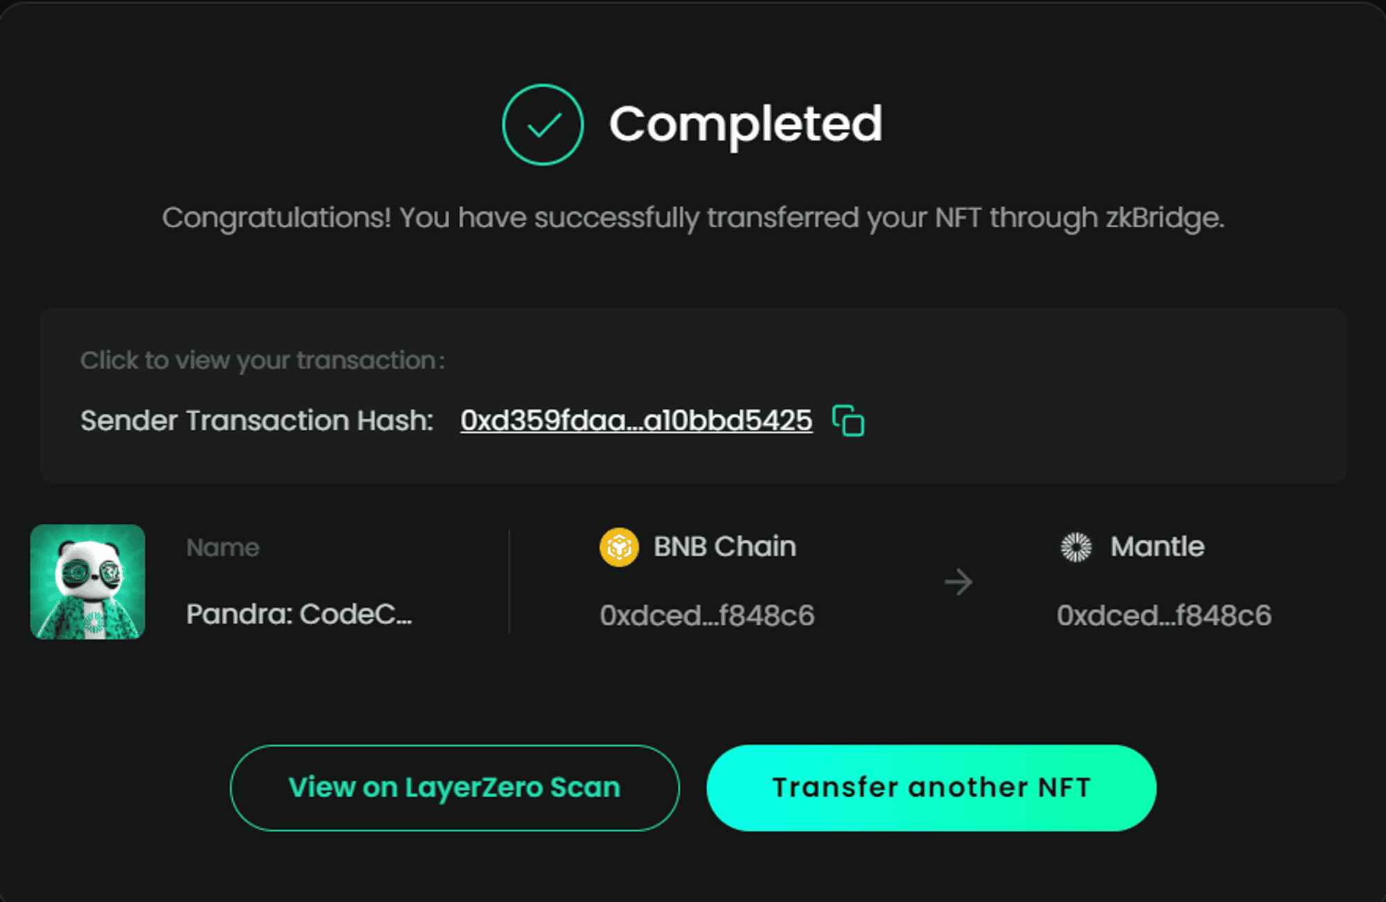Select the 0xdced...f848c6 address under BNB Chain
The width and height of the screenshot is (1386, 902).
click(x=707, y=616)
